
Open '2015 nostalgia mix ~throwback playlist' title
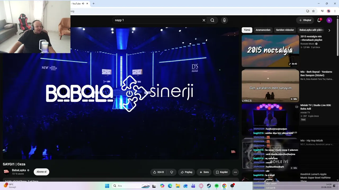tap(311, 38)
